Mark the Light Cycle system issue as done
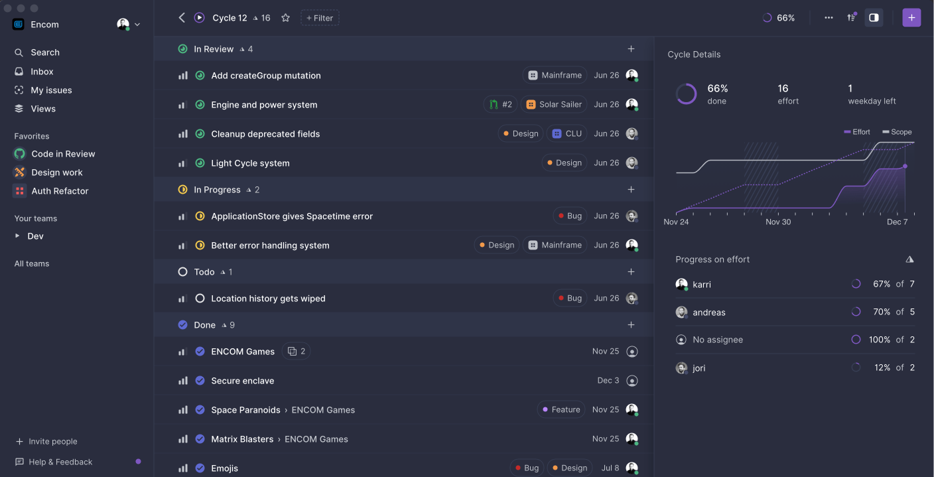This screenshot has width=934, height=477. [x=200, y=163]
